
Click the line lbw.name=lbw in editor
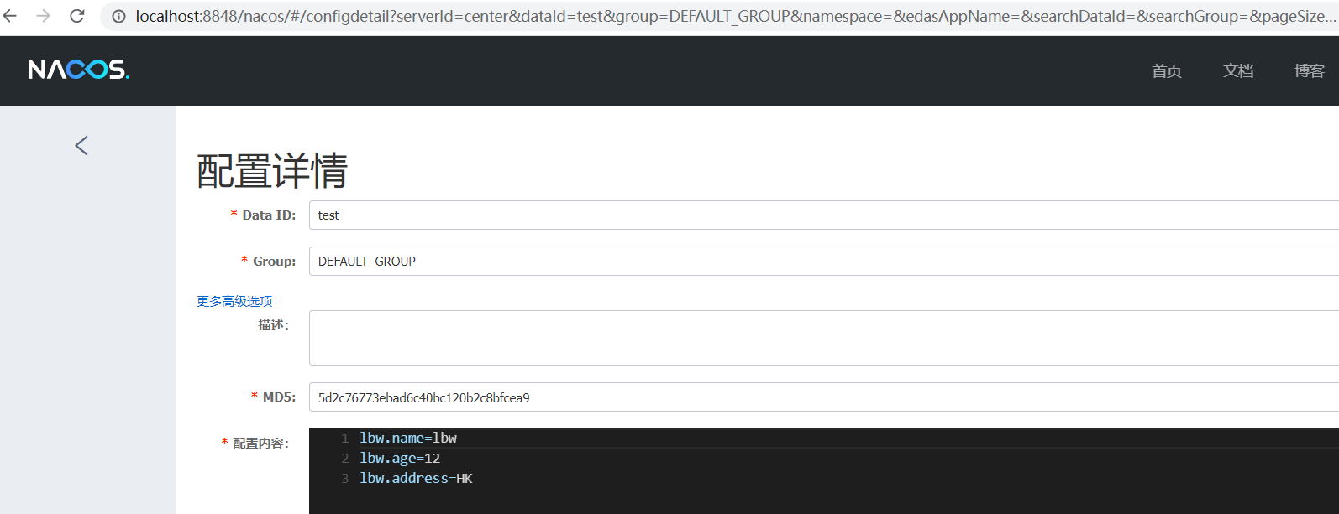pos(408,438)
